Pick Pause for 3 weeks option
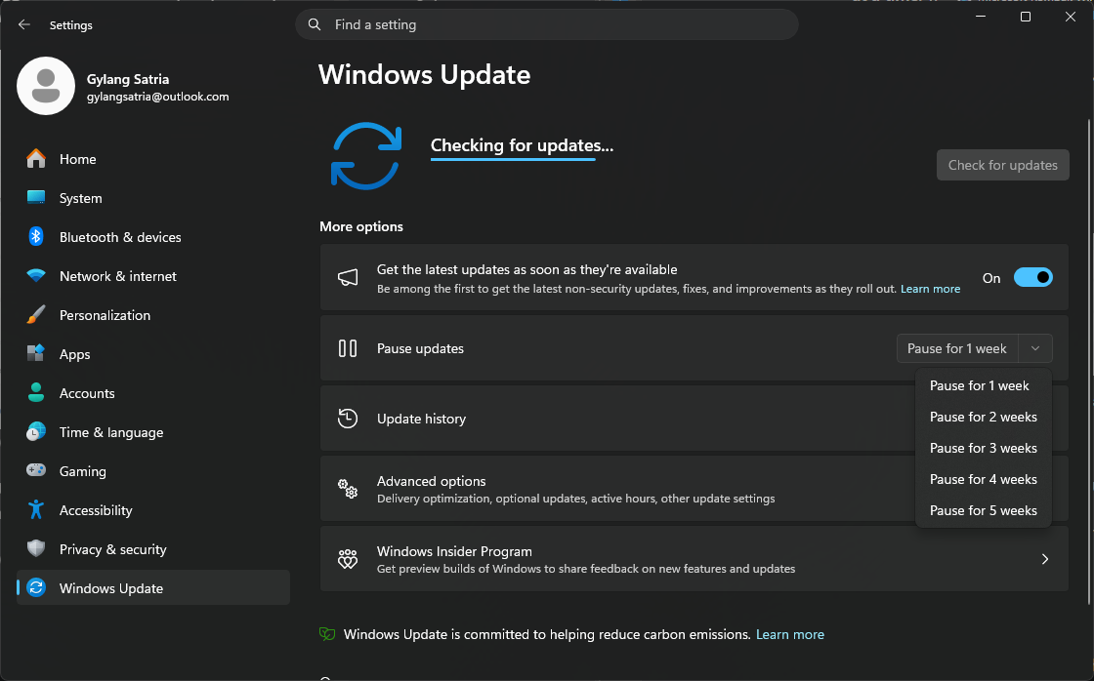Image resolution: width=1094 pixels, height=681 pixels. tap(983, 448)
